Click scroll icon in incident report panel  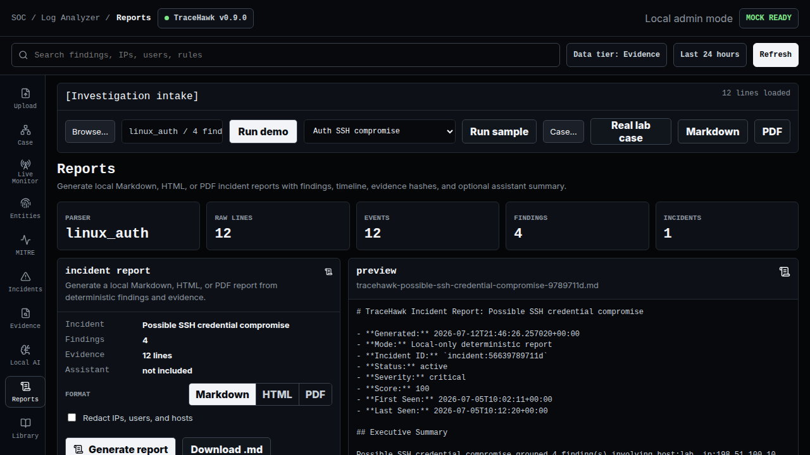point(328,272)
